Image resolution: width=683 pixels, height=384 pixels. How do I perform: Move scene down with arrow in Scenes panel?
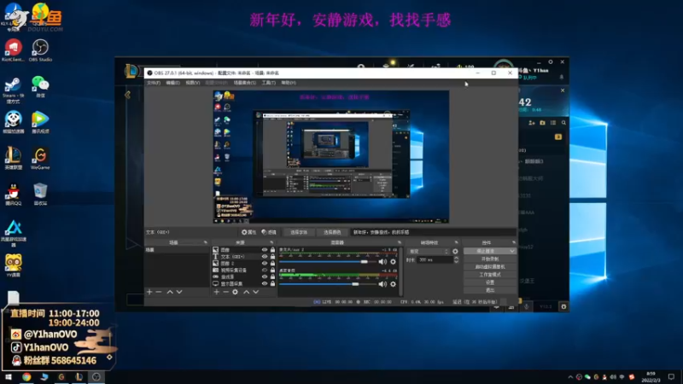[179, 292]
